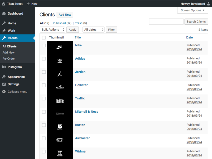Open the Hollister logo thumbnail

60,87
